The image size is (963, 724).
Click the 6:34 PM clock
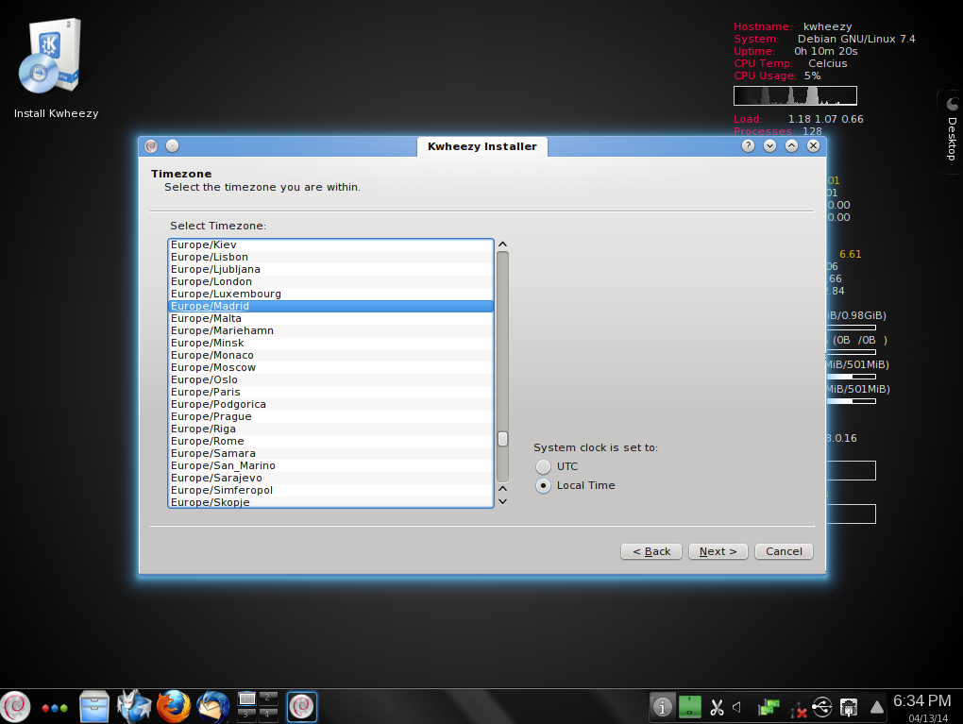(x=921, y=700)
